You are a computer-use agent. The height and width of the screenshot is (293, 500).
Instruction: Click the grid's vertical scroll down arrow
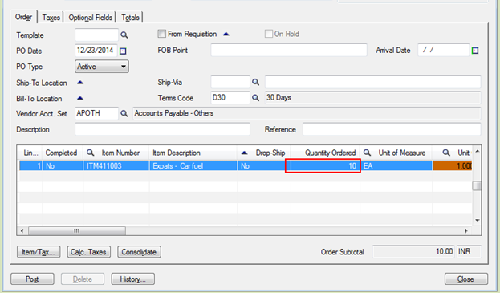(x=477, y=220)
